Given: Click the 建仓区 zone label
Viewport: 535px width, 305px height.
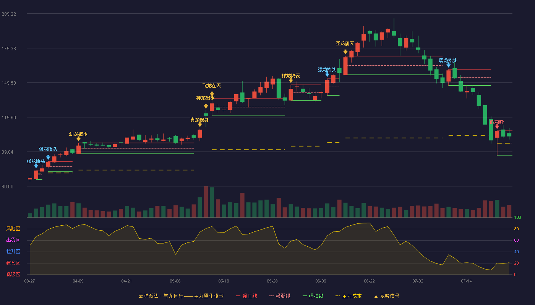Looking at the screenshot, I should click(x=13, y=263).
